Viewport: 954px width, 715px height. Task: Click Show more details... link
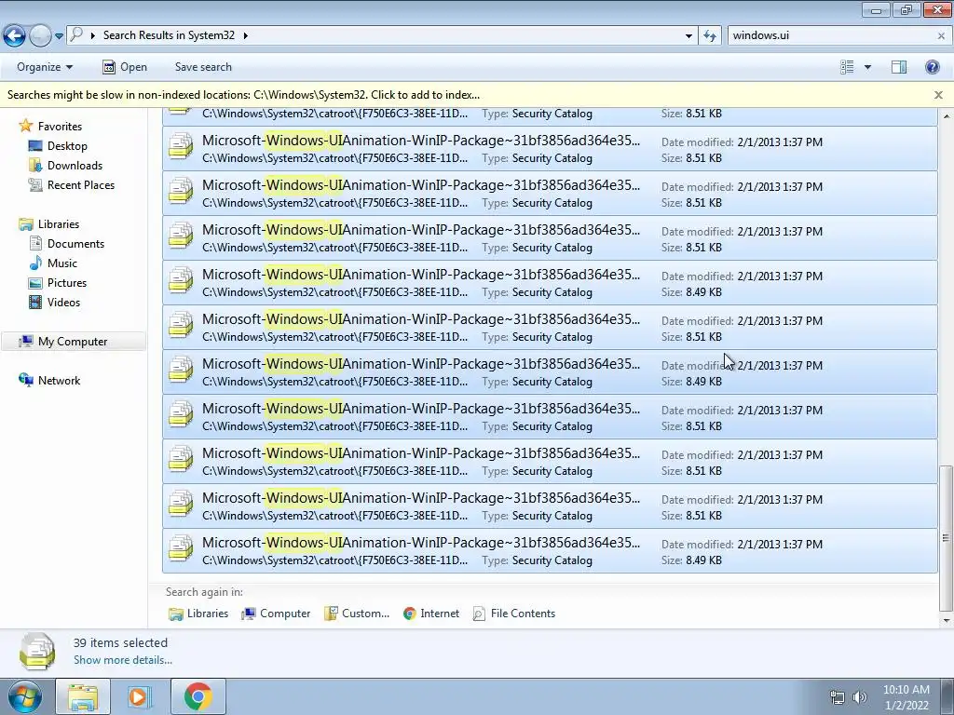click(123, 660)
